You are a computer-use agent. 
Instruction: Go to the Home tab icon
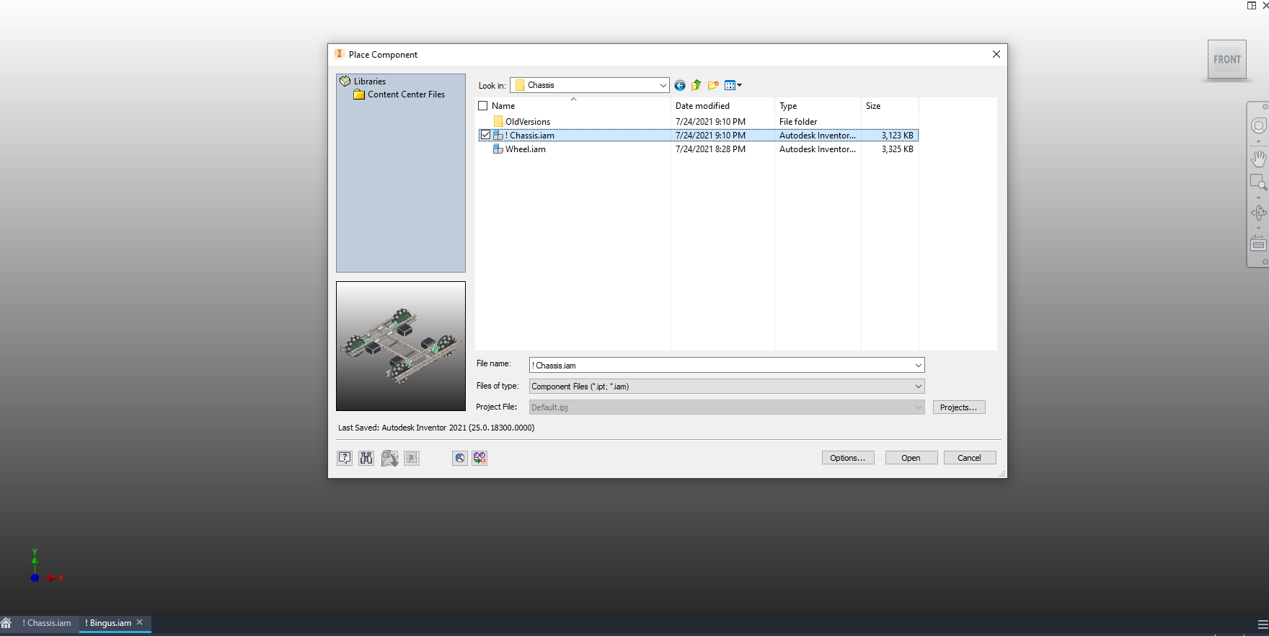[6, 623]
